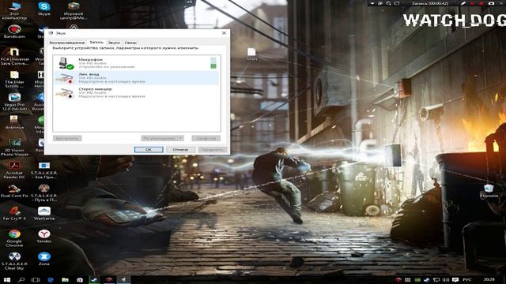This screenshot has height=284, width=506.
Task: Select the Warframe desktop icon
Action: pos(44,214)
